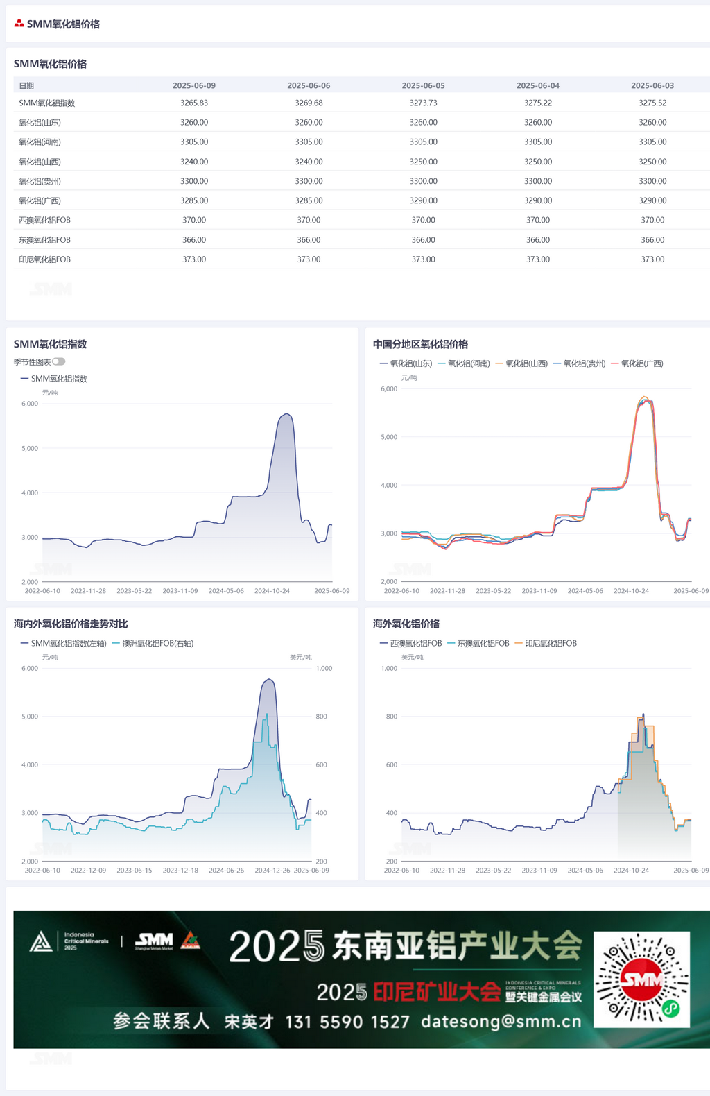
Task: Toggle SMM氧化铝指数(左轴) legend in comparison chart
Action: [64, 644]
